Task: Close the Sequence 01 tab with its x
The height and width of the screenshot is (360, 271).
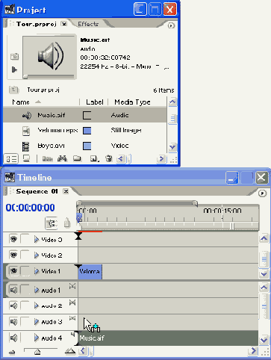Action: point(66,191)
